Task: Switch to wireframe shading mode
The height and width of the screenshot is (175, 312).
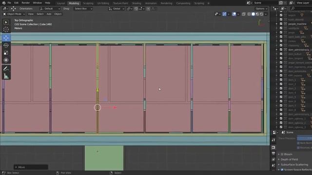Action: [x=249, y=14]
